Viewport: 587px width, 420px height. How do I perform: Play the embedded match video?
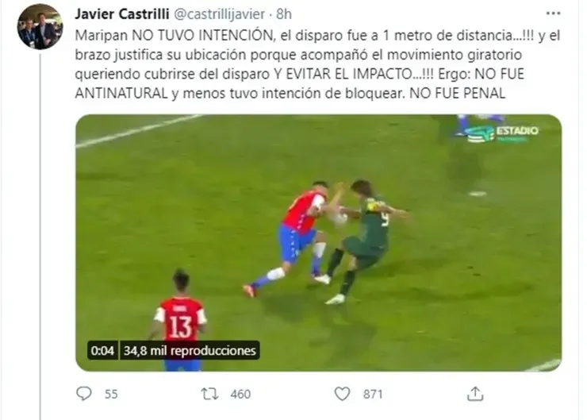[x=319, y=243]
